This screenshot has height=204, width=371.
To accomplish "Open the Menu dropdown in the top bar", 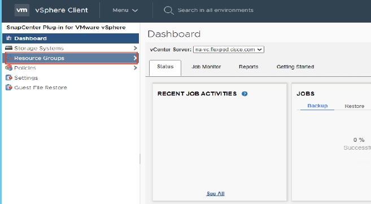I will click(x=125, y=10).
